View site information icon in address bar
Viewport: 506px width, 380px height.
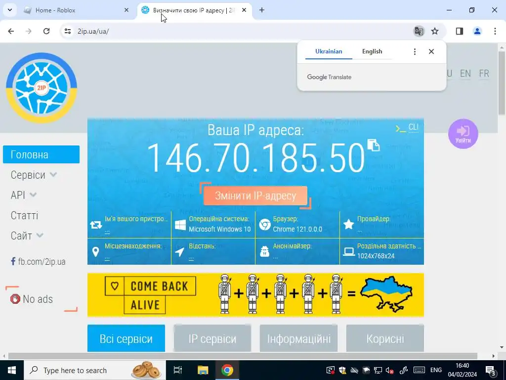pos(68,31)
